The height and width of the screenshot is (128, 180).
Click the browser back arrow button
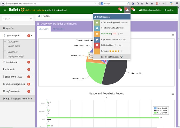3,3
